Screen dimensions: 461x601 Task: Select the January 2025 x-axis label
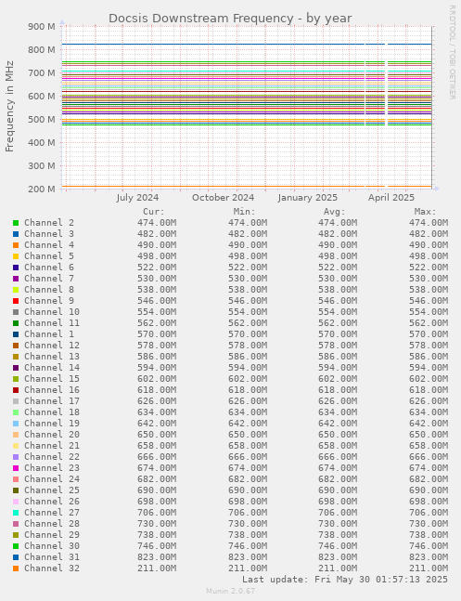coord(308,198)
